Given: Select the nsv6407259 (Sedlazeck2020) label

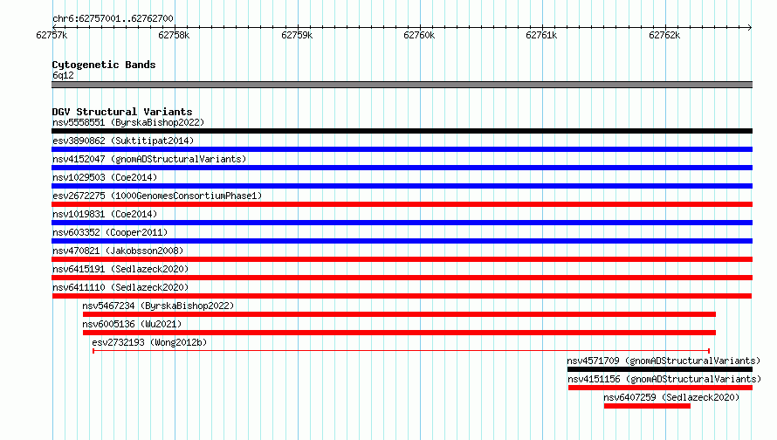Looking at the screenshot, I should click(671, 397).
